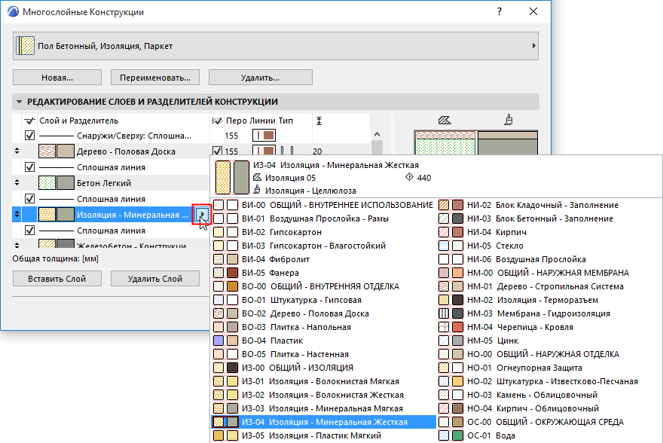Click the surface icon next to 'Изоляция - Целлюлоза'
Screen dimensions: 663x443
[257, 190]
